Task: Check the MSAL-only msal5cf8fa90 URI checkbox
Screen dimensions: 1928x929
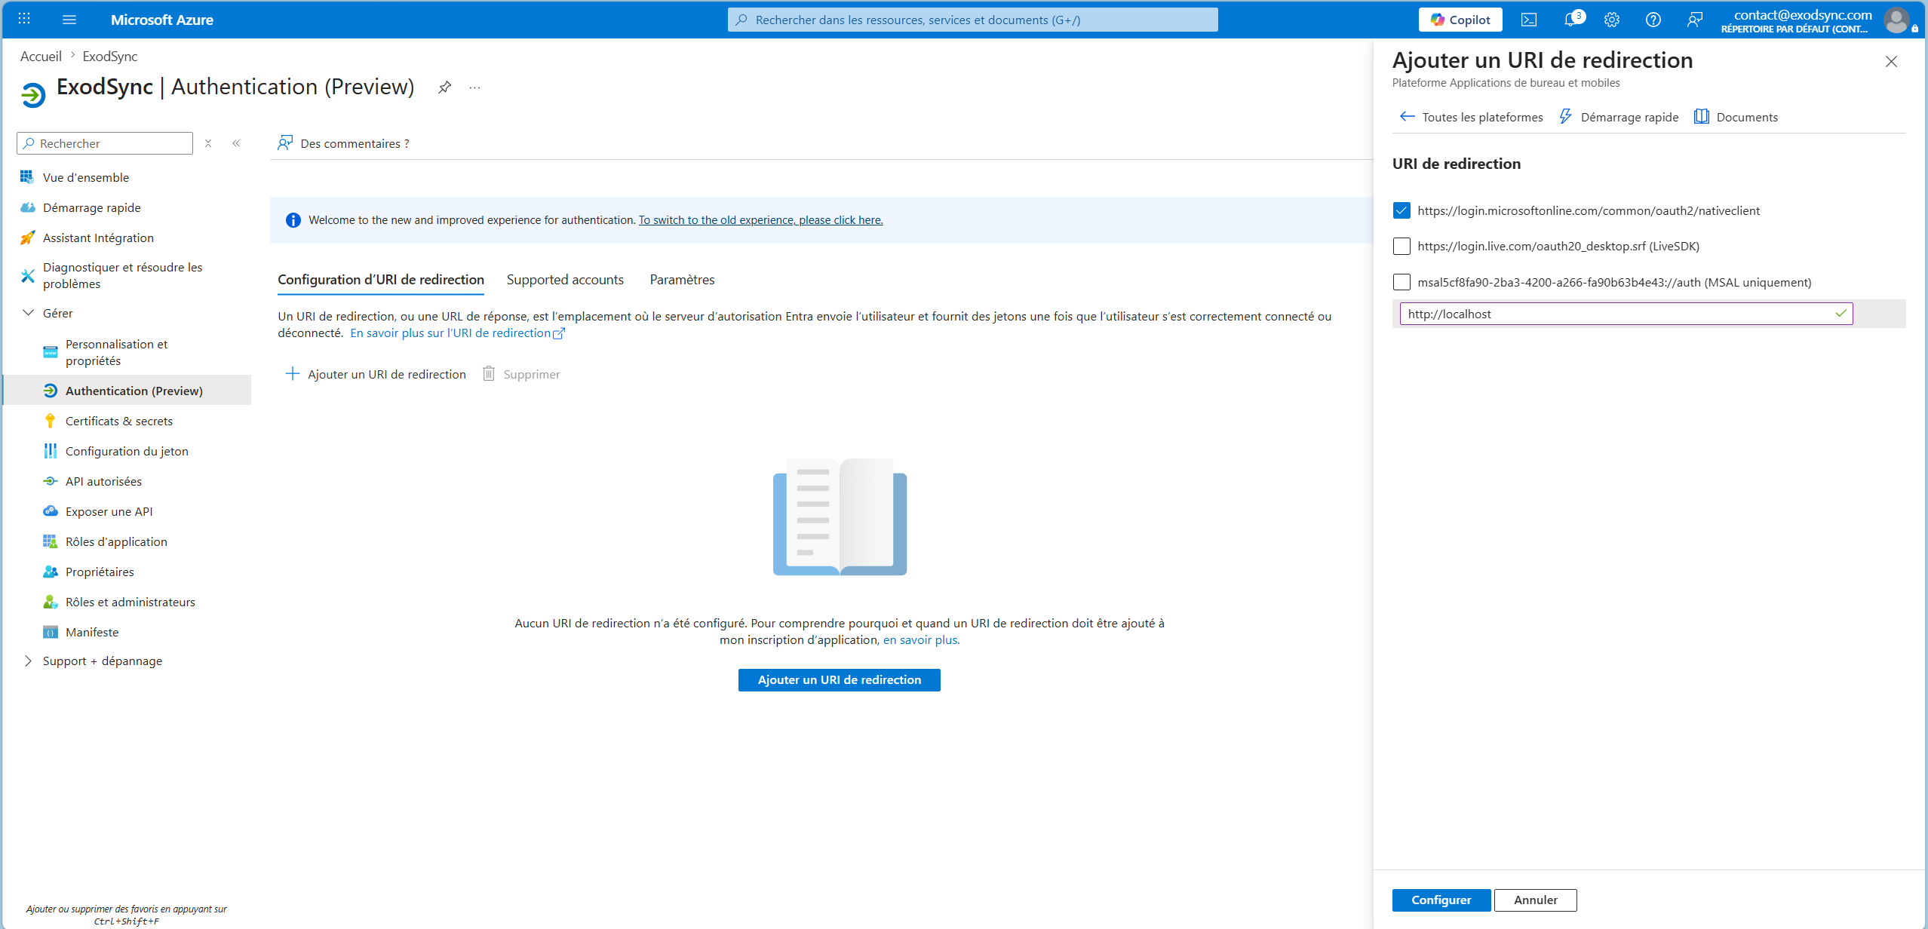Action: [x=1401, y=282]
